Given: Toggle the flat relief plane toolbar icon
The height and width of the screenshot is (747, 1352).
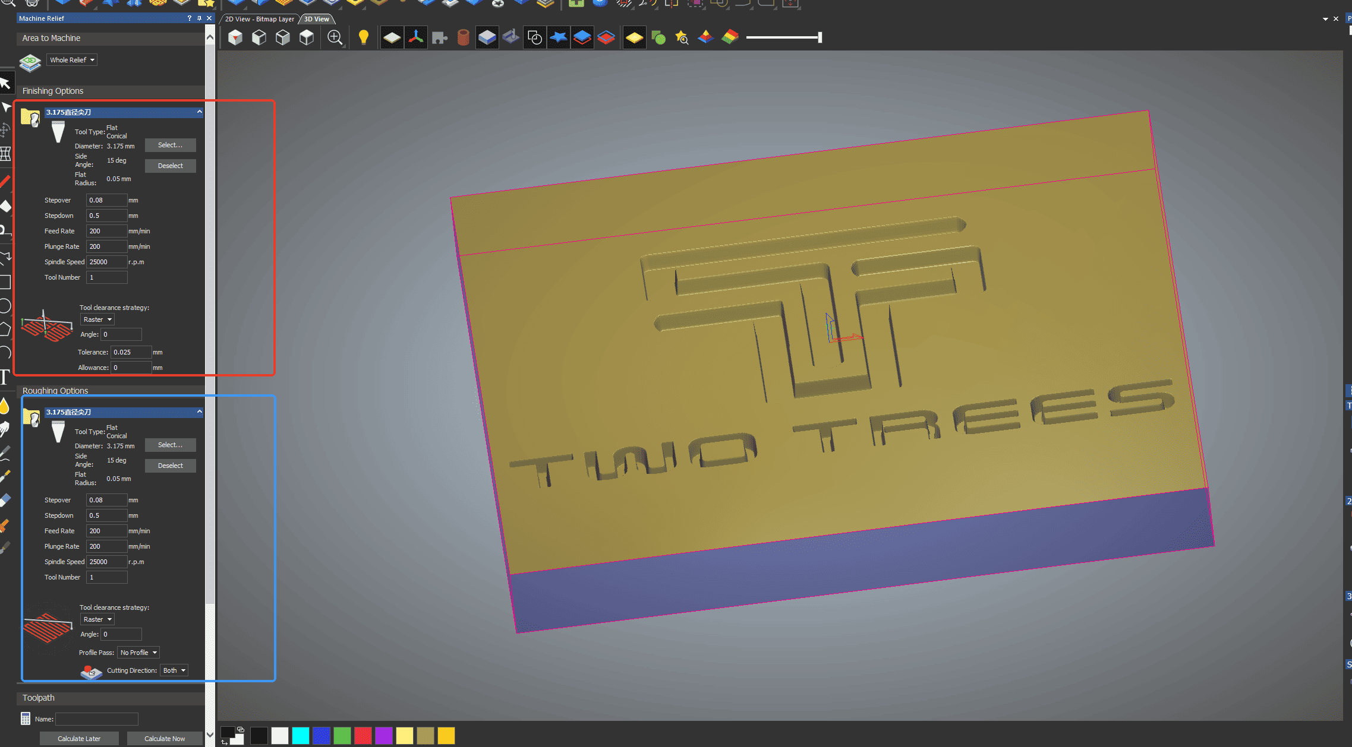Looking at the screenshot, I should click(392, 38).
